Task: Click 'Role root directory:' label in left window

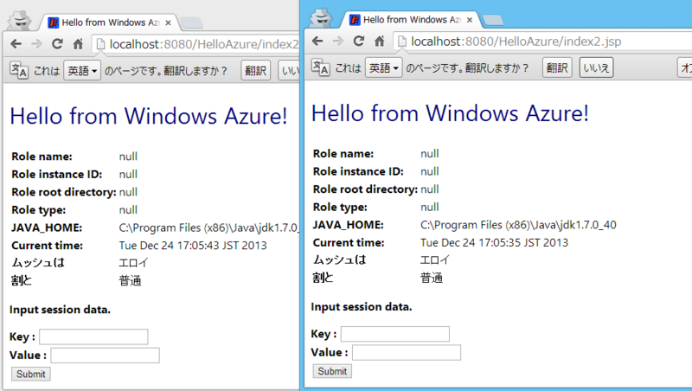Action: pos(64,192)
